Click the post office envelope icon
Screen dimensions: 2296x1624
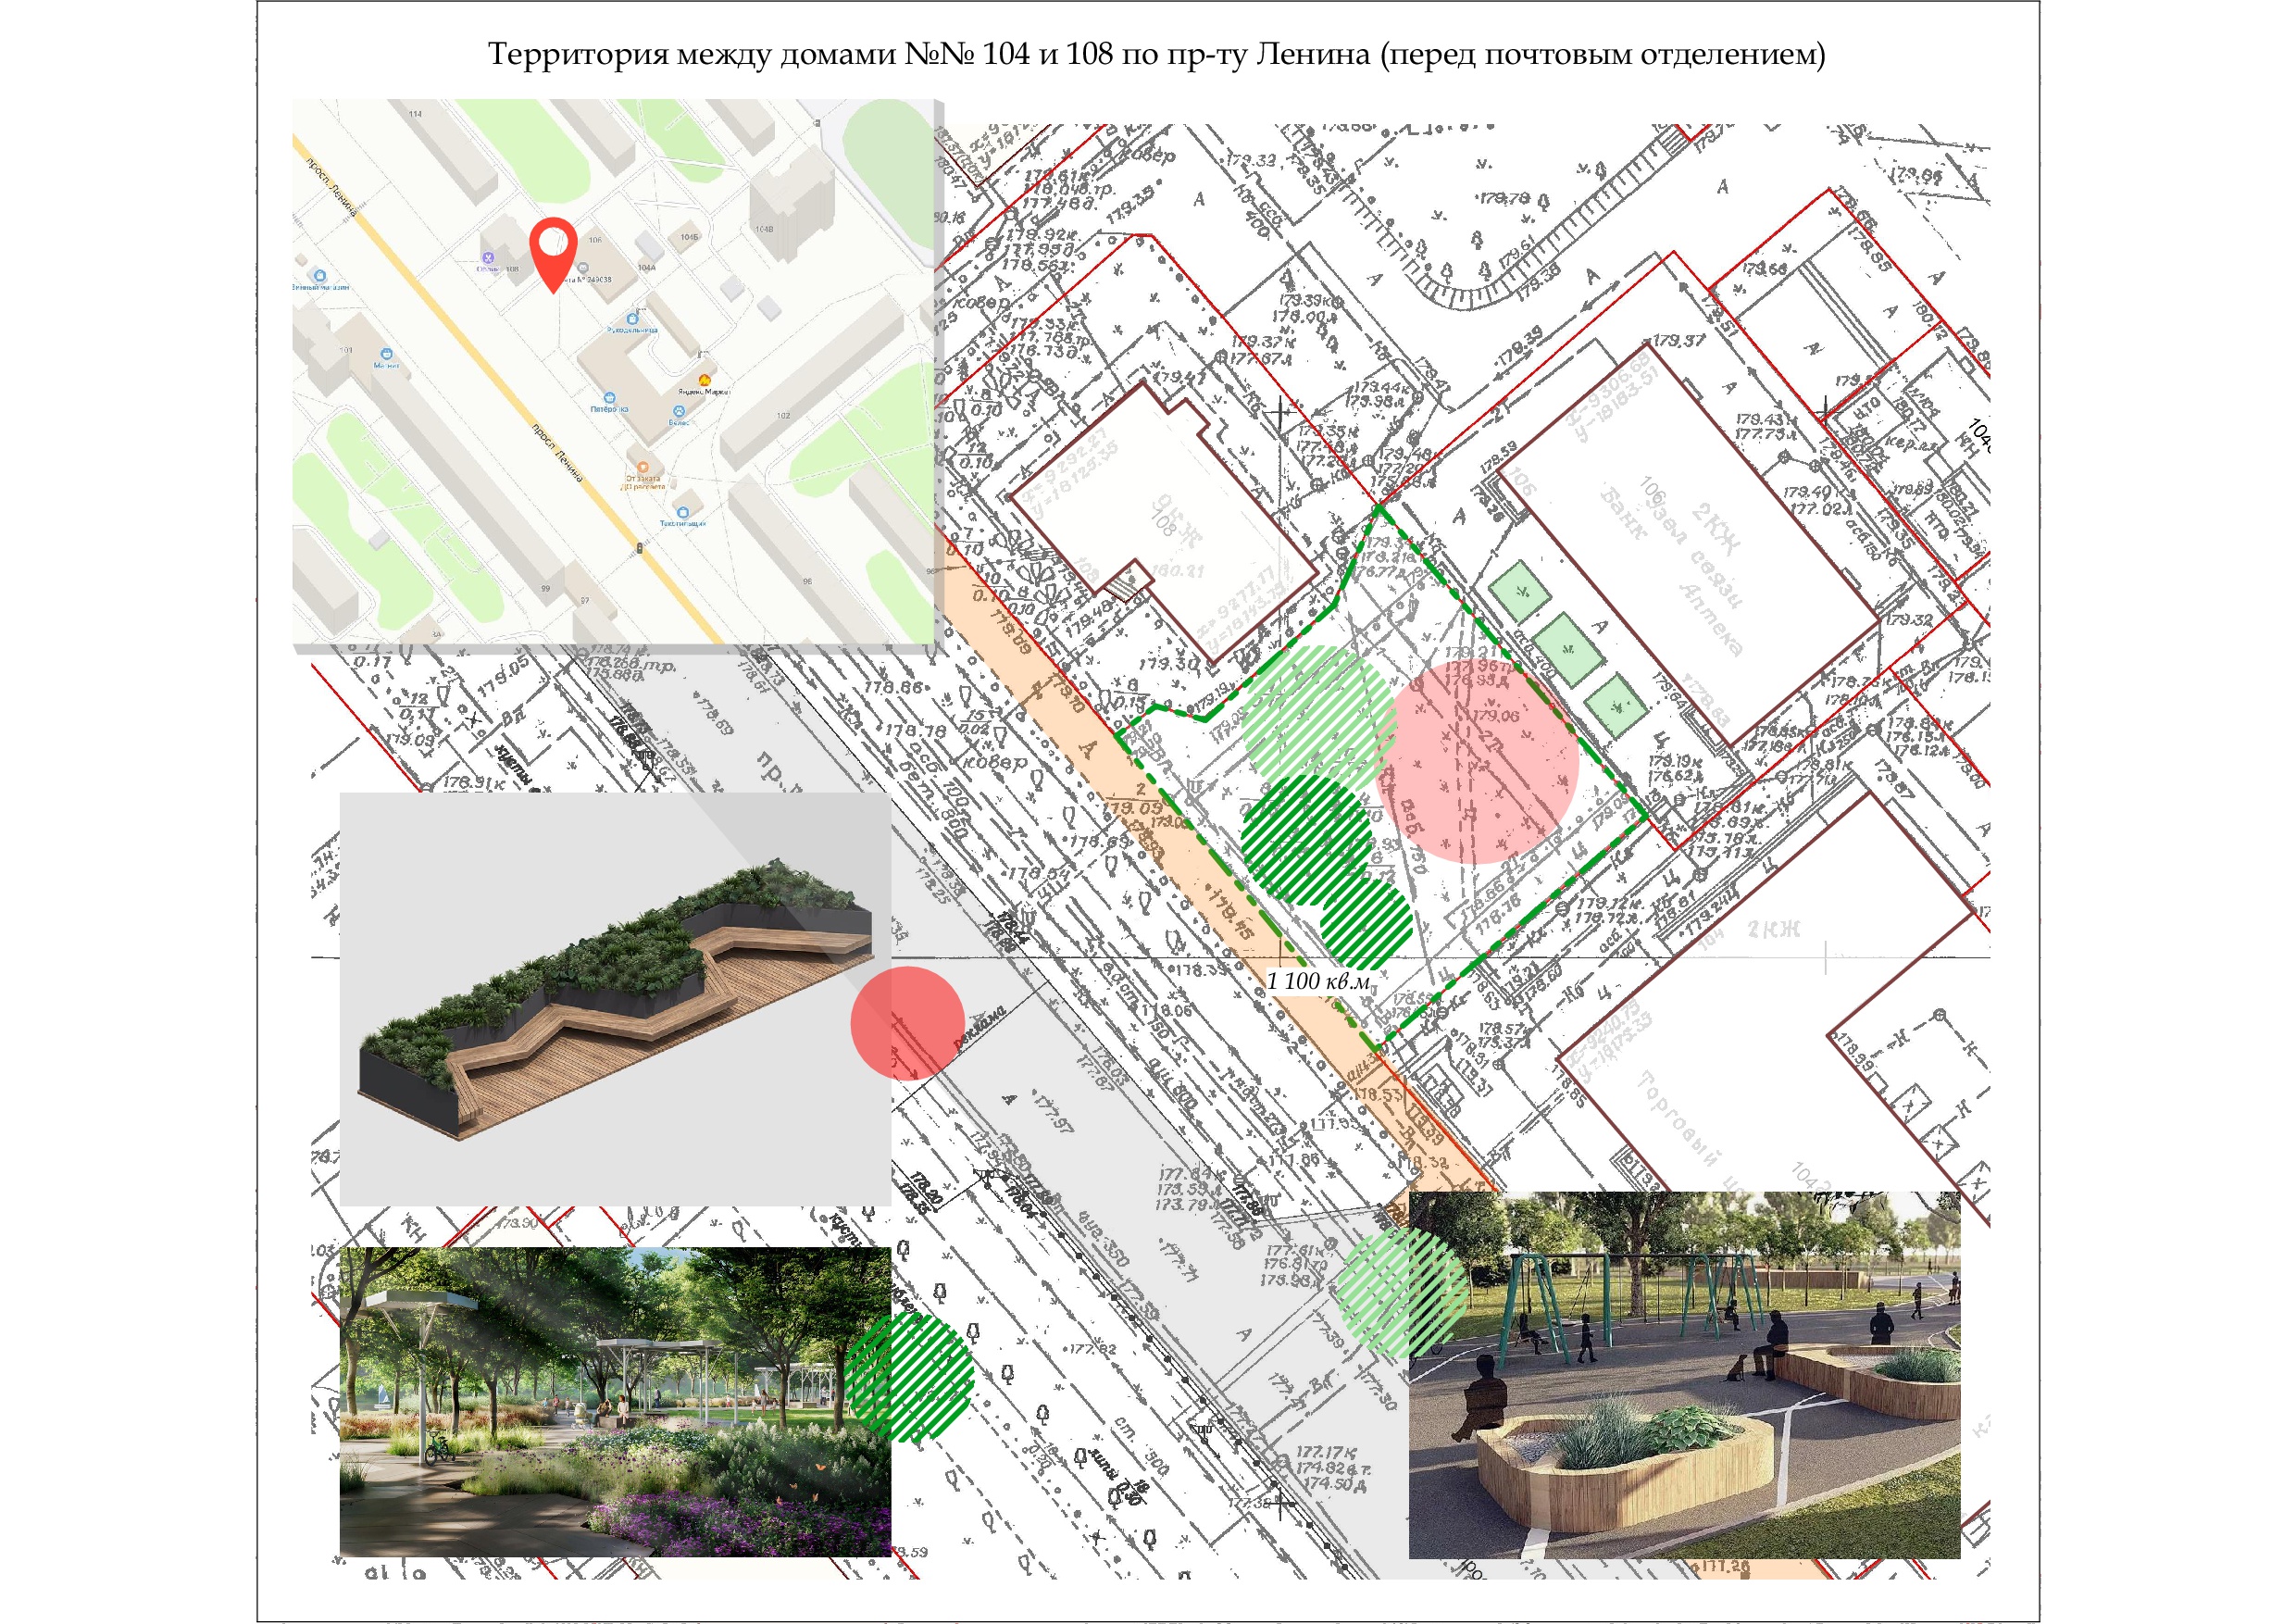583,267
